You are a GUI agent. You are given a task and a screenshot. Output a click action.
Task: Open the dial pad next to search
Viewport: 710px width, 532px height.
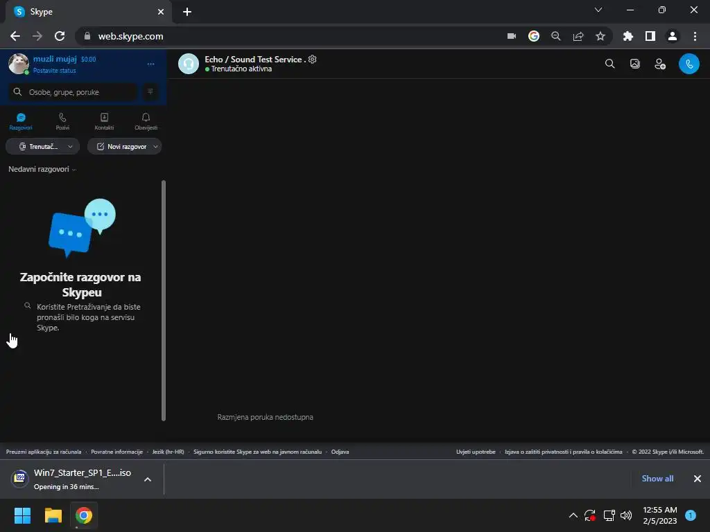[x=150, y=92]
